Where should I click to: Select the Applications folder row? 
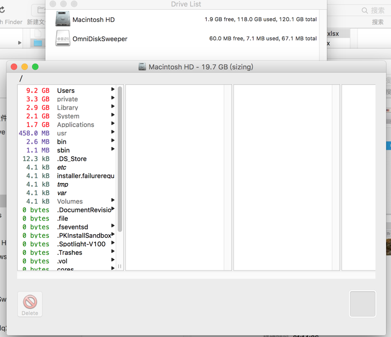tap(66, 125)
